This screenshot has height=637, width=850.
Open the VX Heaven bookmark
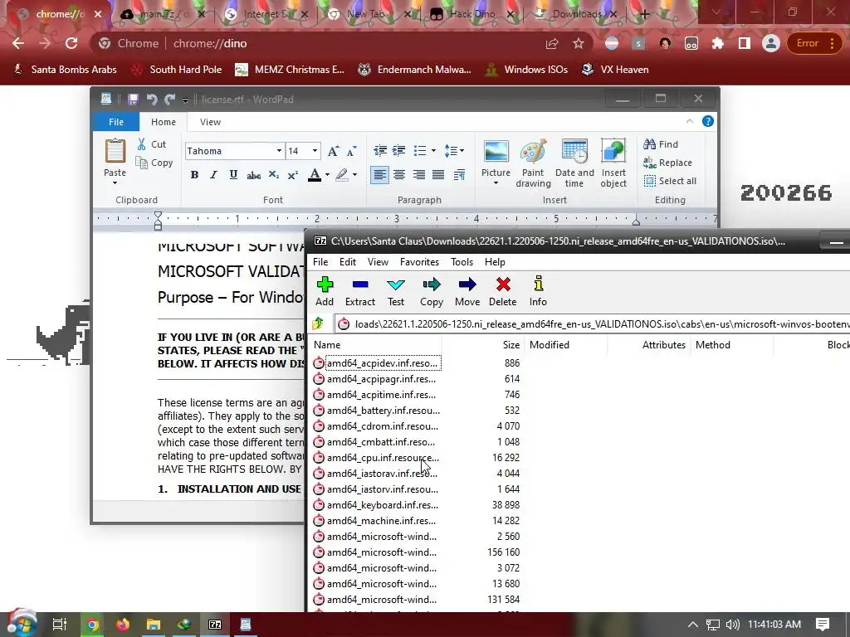(x=615, y=70)
